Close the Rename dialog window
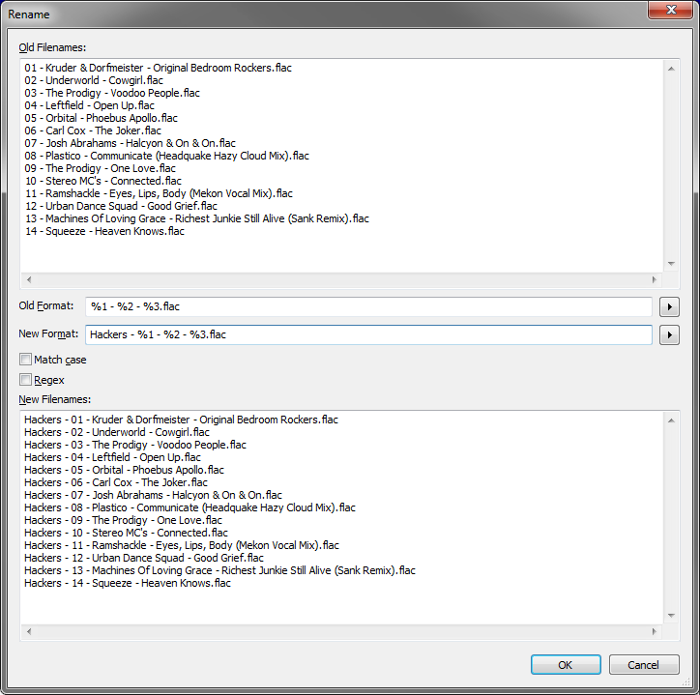 tap(671, 10)
